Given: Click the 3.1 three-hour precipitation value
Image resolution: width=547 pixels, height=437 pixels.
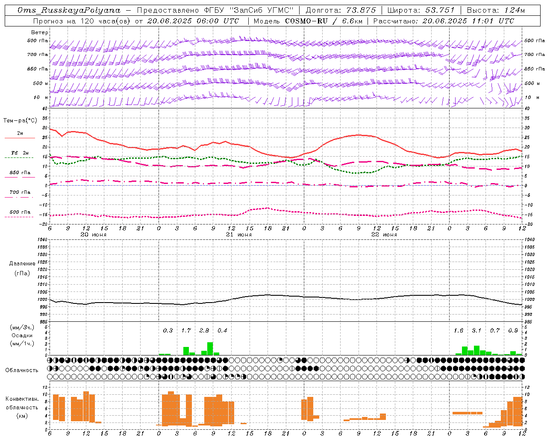Looking at the screenshot, I should click(476, 331).
